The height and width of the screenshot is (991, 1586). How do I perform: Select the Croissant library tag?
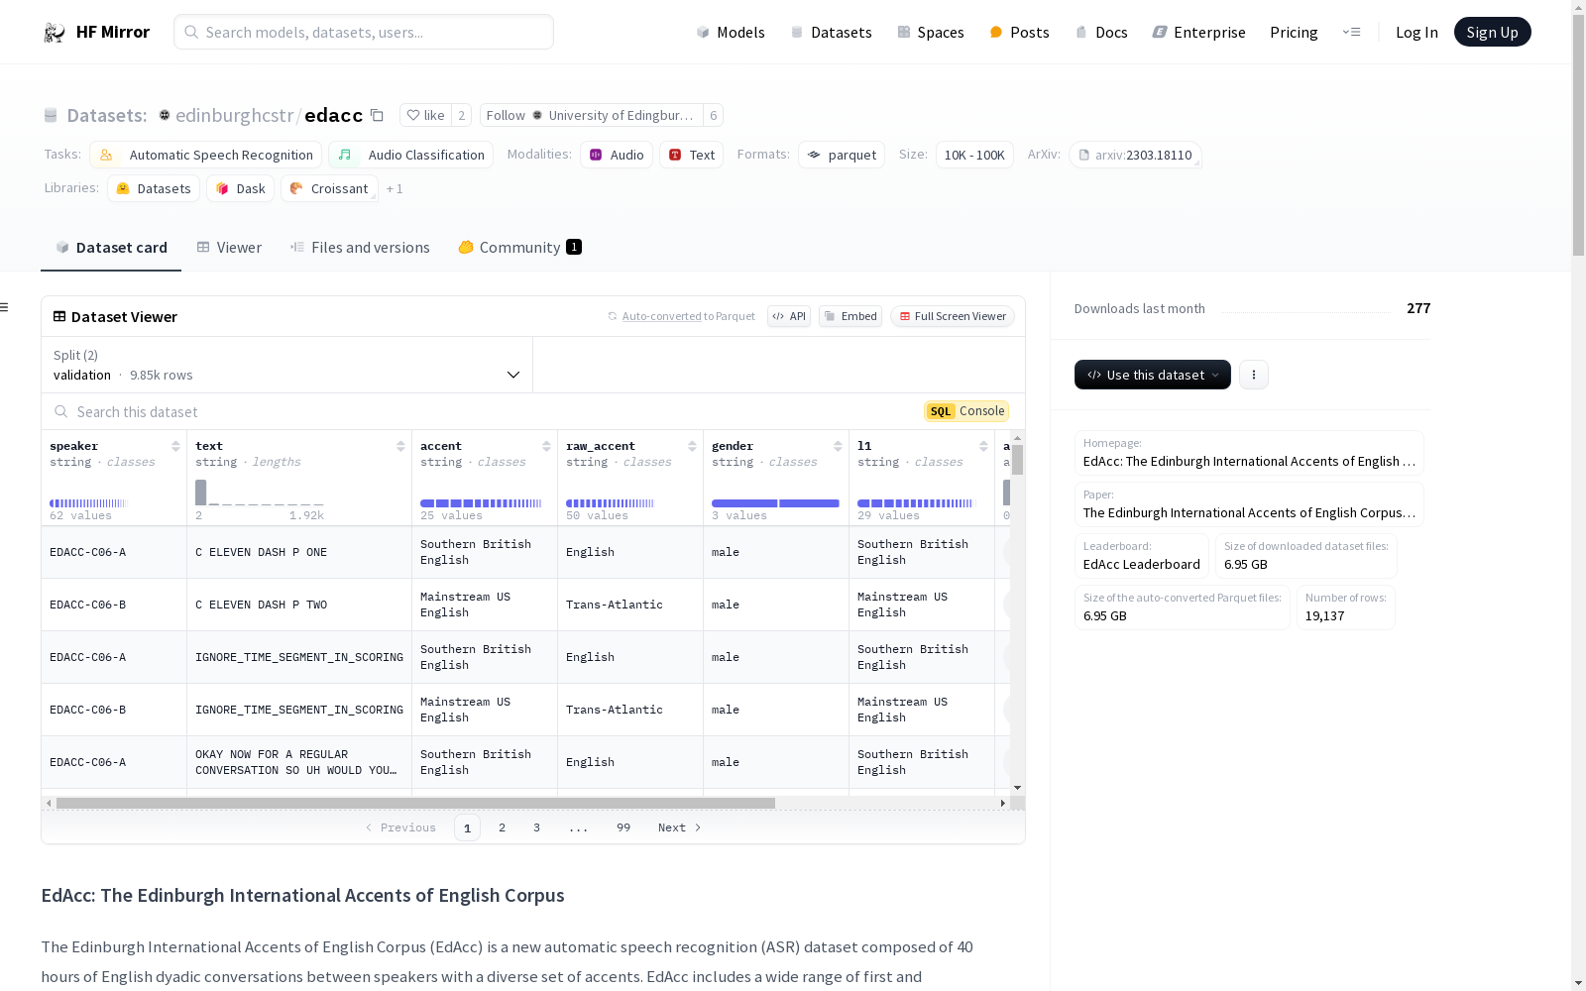329,188
